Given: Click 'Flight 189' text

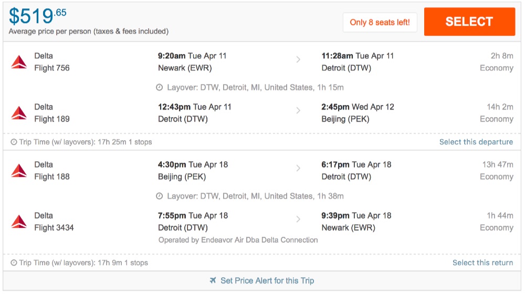Looking at the screenshot, I should pos(52,119).
